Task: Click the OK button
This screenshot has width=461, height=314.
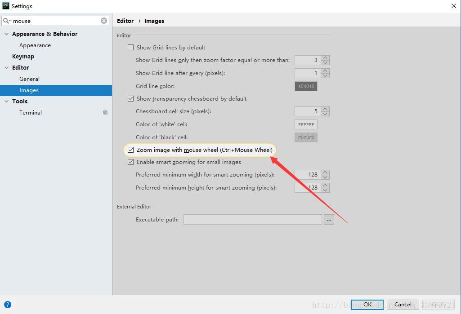Action: [x=367, y=305]
